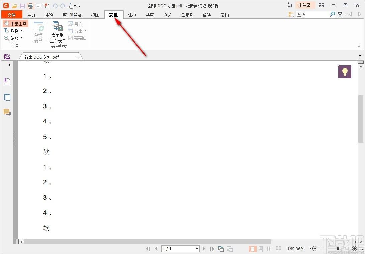365x254 pixels.
Task: Open the customize quick access toolbar arrow
Action: [79, 6]
